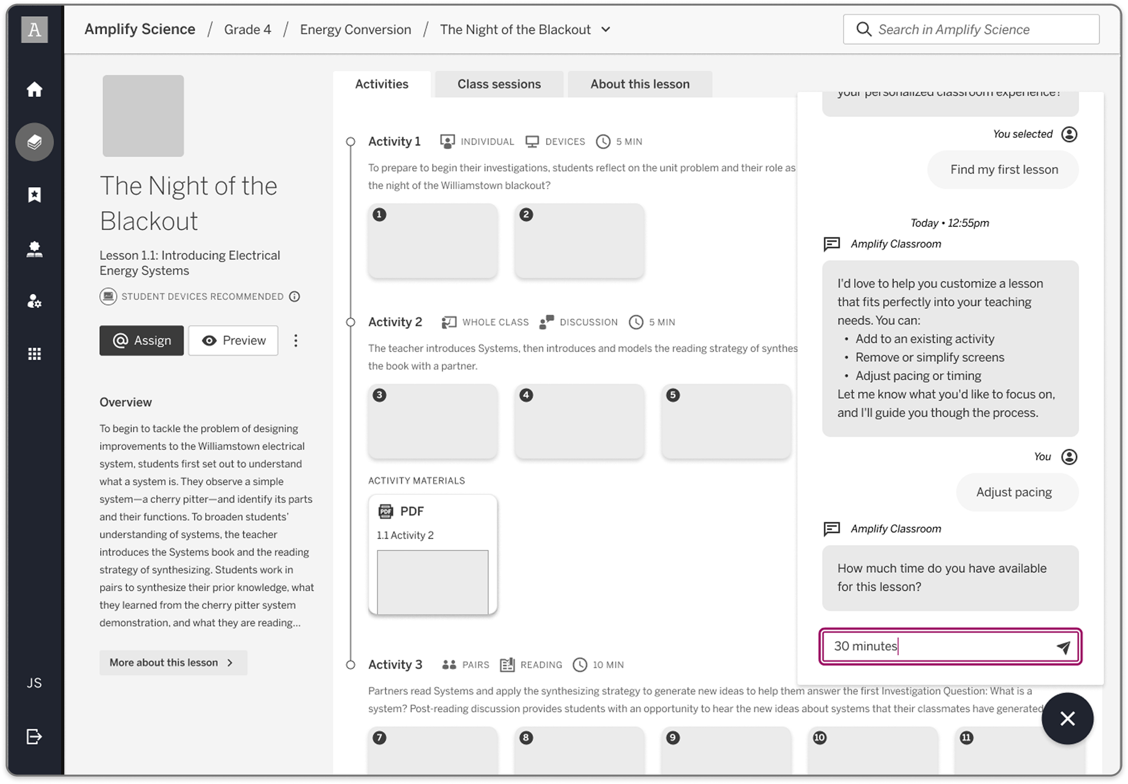The height and width of the screenshot is (784, 1128).
Task: Open slide thumbnail 1
Action: 433,241
